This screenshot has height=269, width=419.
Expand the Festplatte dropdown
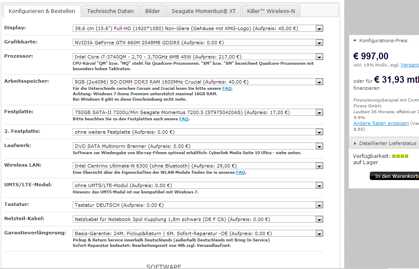[198, 112]
